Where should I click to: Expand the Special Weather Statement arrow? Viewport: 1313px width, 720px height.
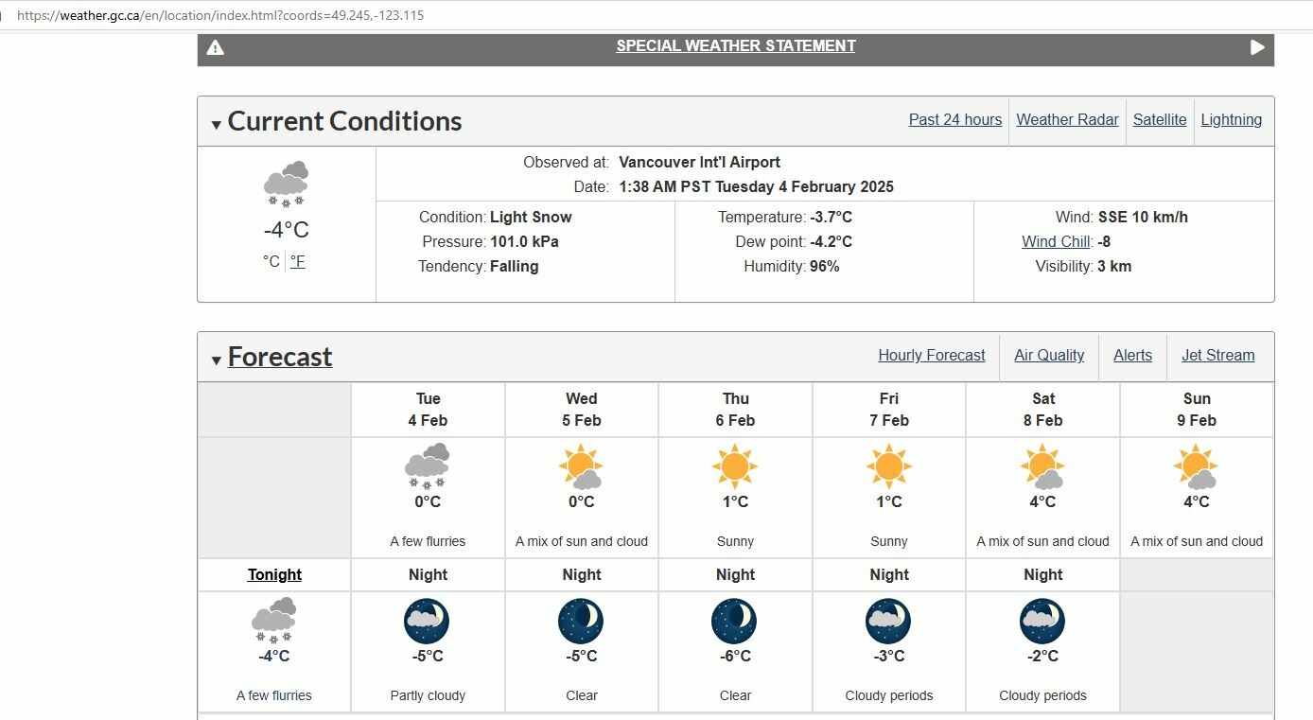[1257, 47]
